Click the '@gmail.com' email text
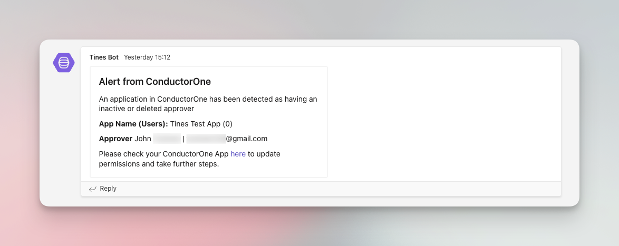This screenshot has width=619, height=246. [247, 139]
